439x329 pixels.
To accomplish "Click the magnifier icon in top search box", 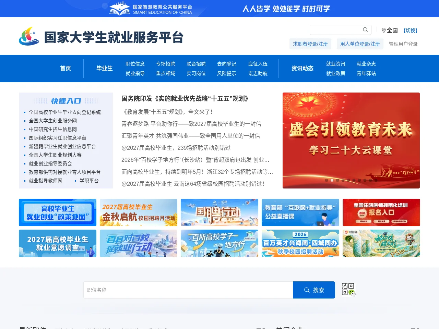I will pos(366,30).
